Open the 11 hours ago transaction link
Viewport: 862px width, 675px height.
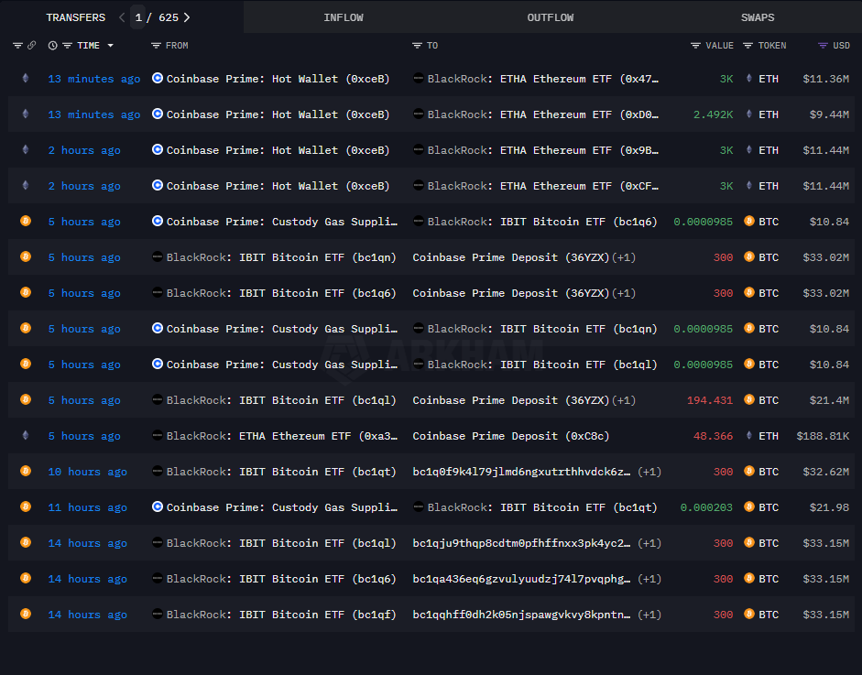[87, 507]
